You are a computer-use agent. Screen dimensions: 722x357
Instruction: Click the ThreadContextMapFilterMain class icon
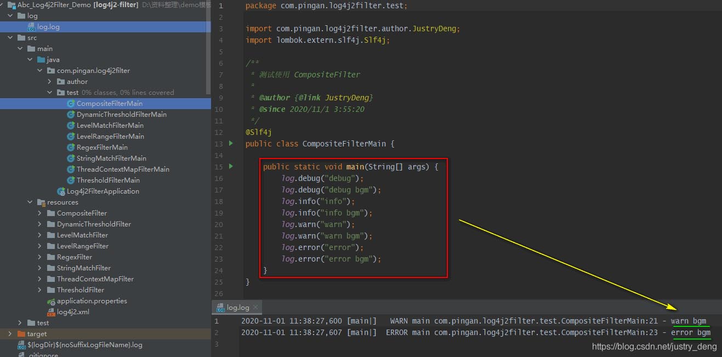(71, 169)
